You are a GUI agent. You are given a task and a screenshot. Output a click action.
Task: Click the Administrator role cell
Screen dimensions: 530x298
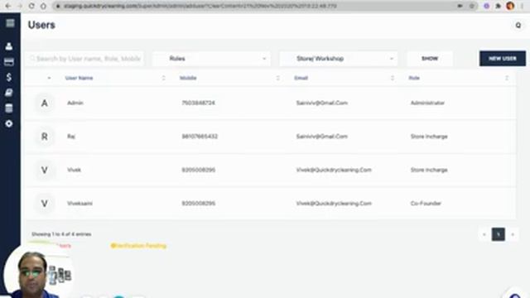point(427,103)
